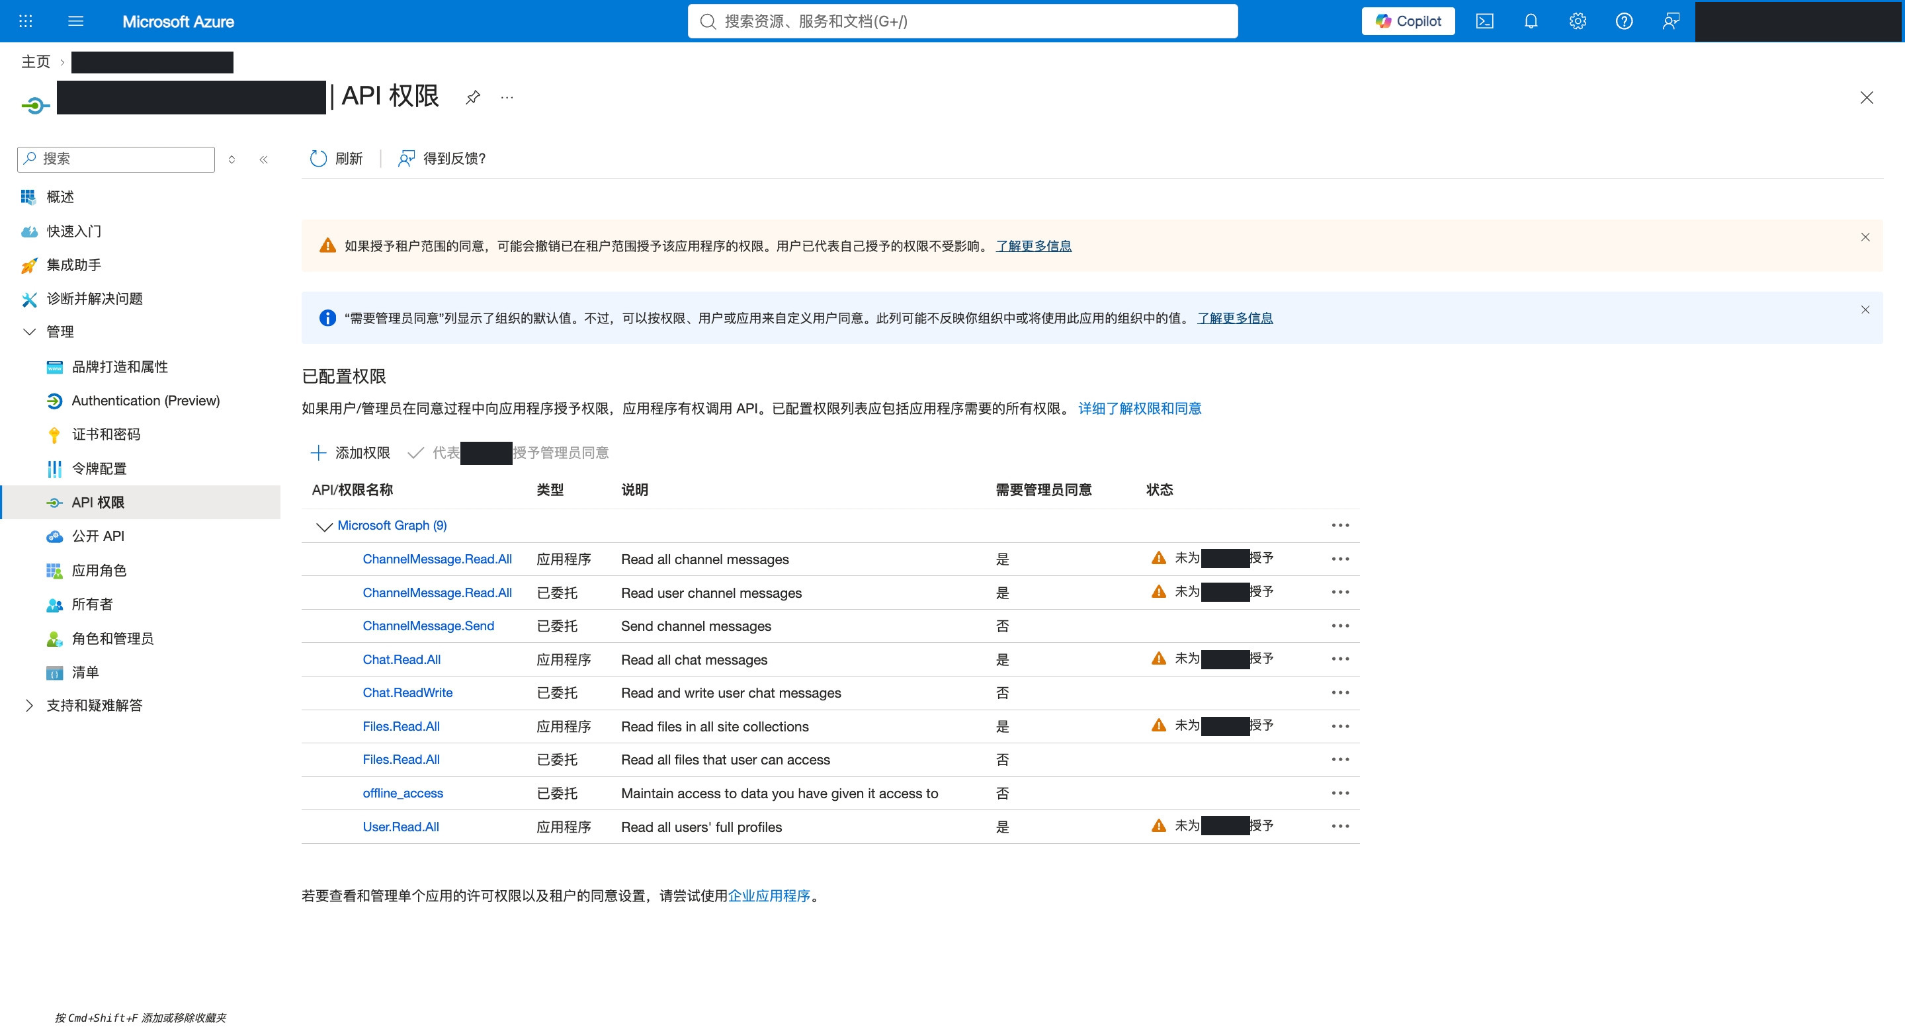Click the top search bar for resources
The image size is (1905, 1029).
pos(963,21)
